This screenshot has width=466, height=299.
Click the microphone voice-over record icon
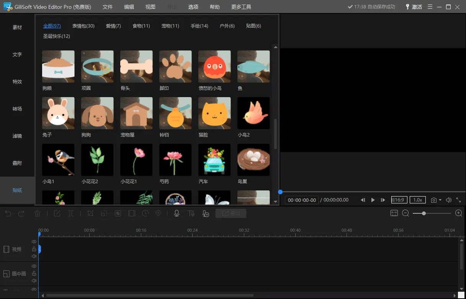tap(177, 213)
